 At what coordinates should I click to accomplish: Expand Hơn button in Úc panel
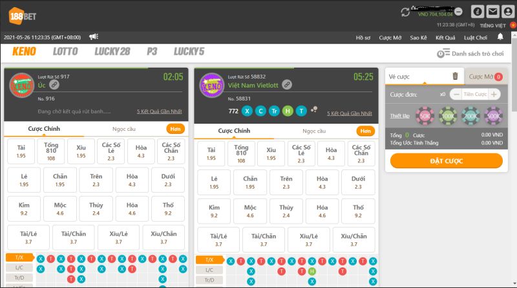point(175,129)
